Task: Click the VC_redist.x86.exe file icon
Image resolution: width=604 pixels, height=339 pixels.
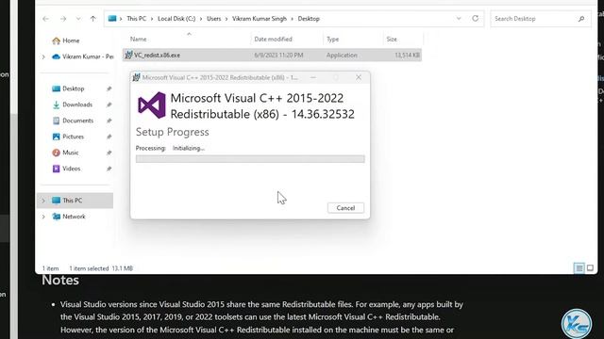Action: point(128,55)
